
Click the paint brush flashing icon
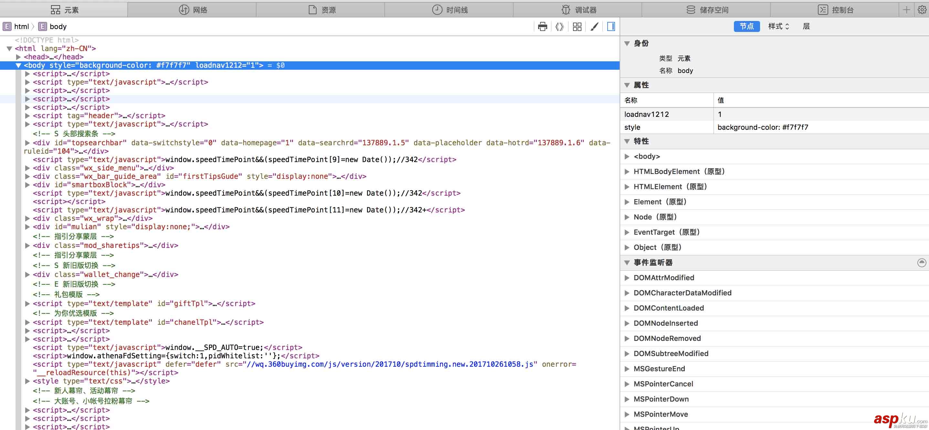pyautogui.click(x=594, y=26)
